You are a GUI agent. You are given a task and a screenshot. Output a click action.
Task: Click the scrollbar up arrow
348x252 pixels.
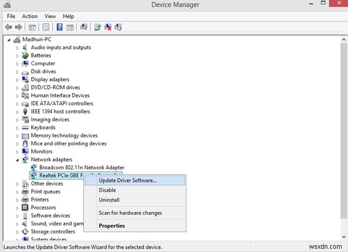(x=344, y=40)
